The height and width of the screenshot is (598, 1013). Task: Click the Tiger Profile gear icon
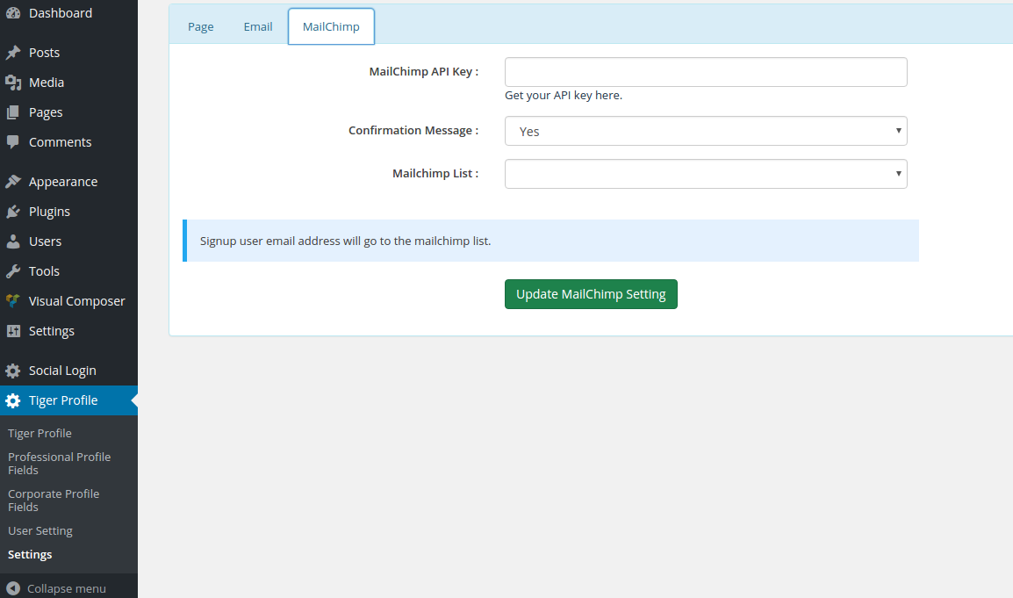13,400
